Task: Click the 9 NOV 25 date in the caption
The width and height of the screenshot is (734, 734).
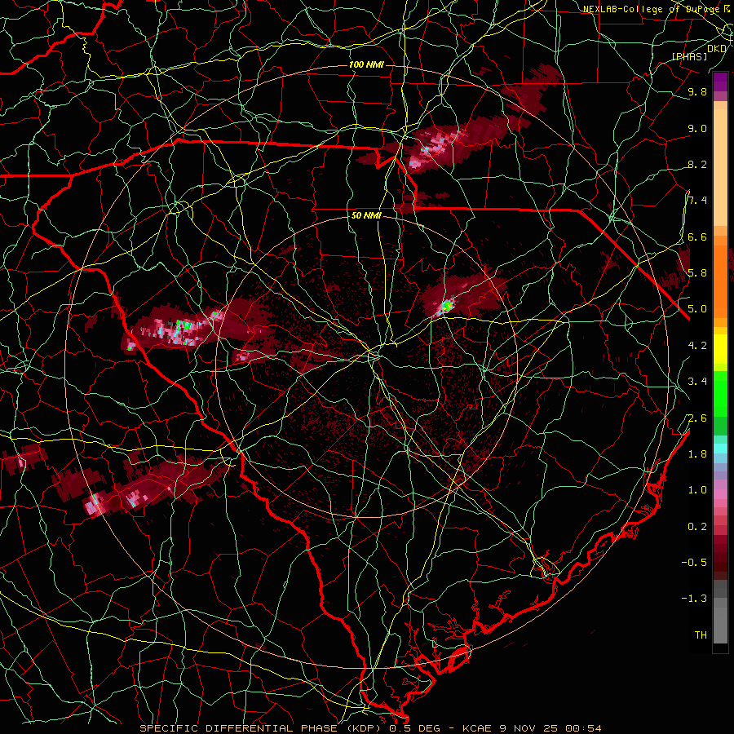Action: [529, 728]
